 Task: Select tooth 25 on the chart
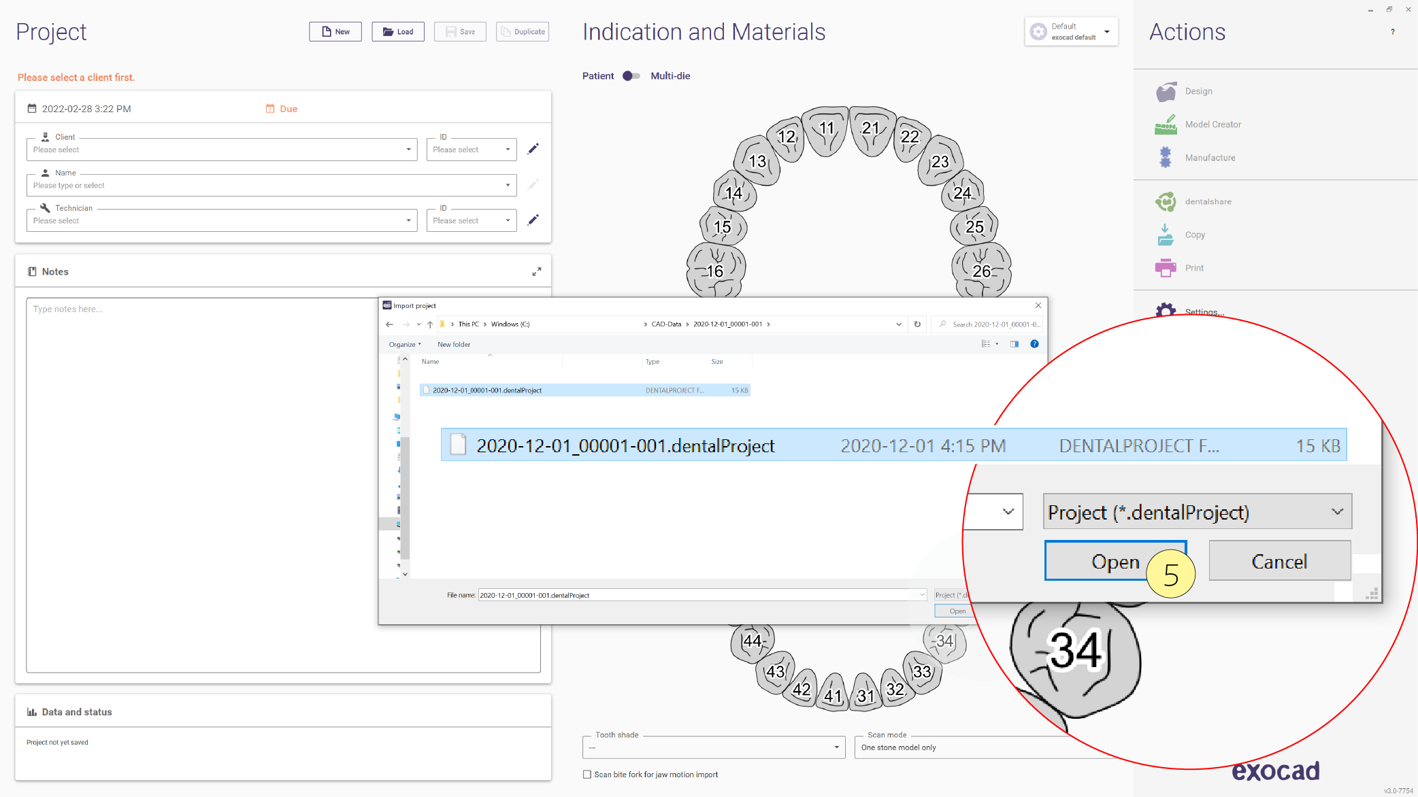click(974, 226)
